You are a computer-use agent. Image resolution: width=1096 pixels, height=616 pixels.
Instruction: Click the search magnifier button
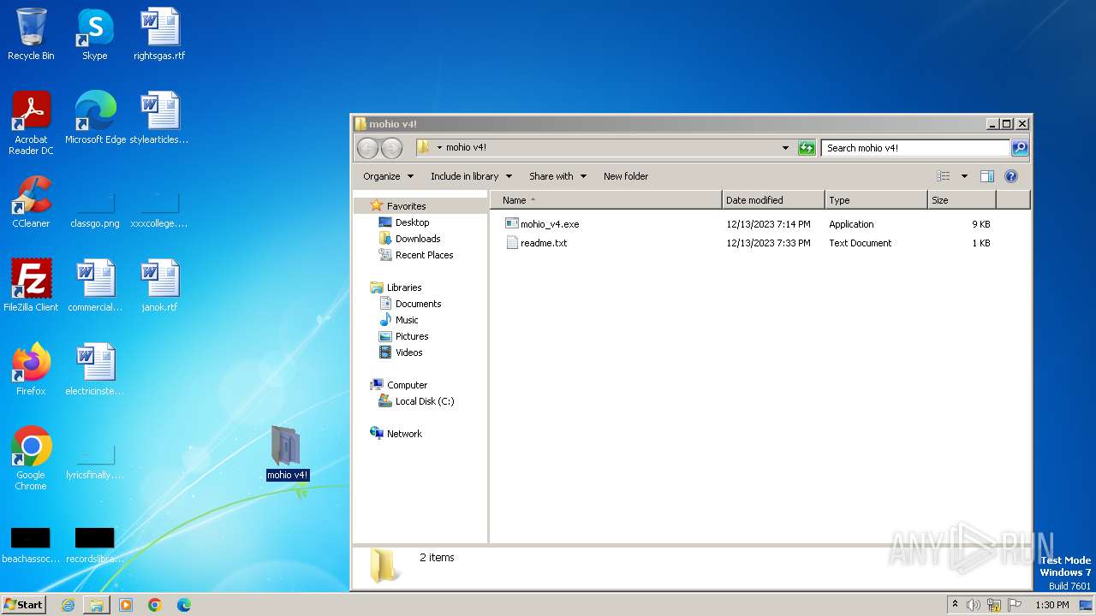[x=1020, y=148]
